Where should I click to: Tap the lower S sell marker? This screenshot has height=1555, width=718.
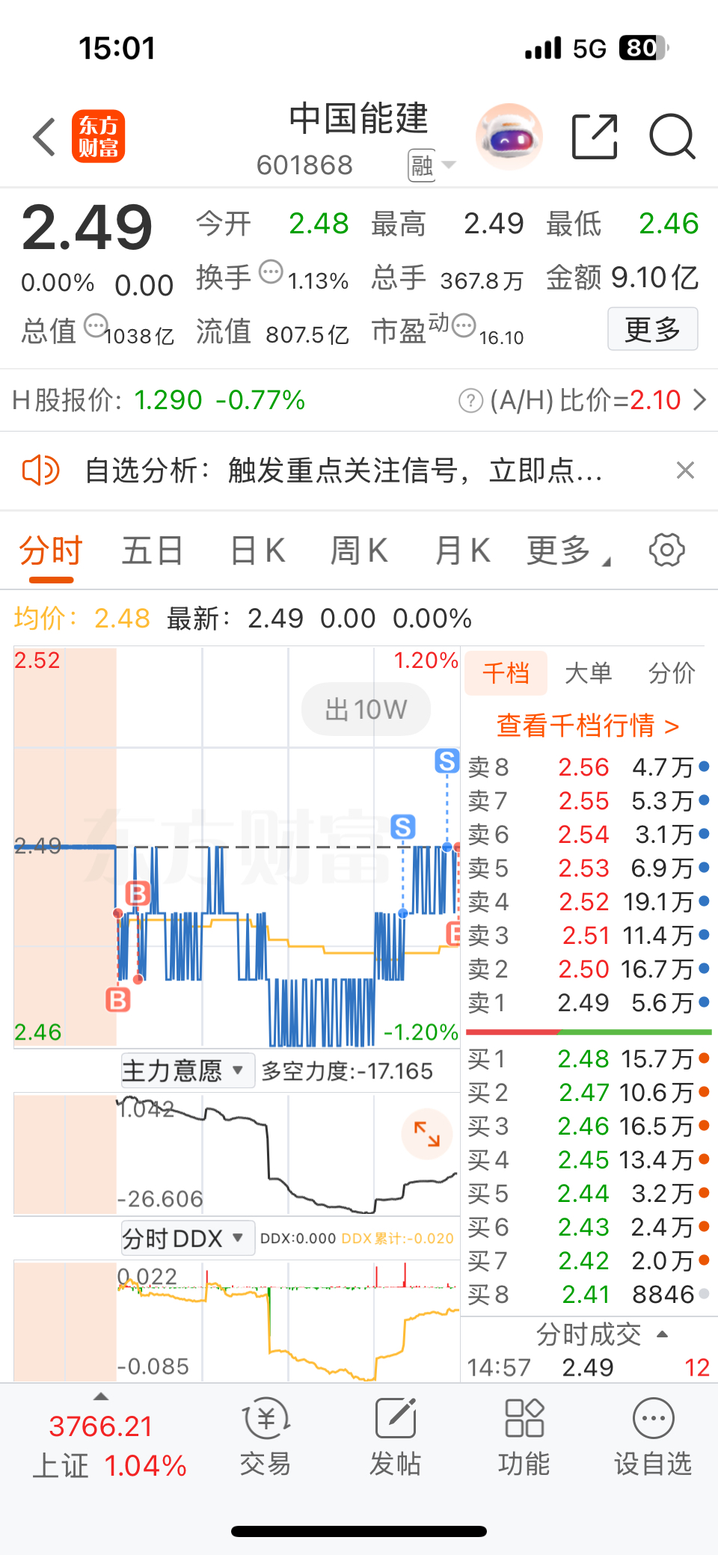pos(403,827)
